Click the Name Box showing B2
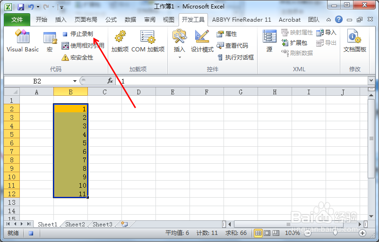The height and width of the screenshot is (242, 379). click(38, 81)
